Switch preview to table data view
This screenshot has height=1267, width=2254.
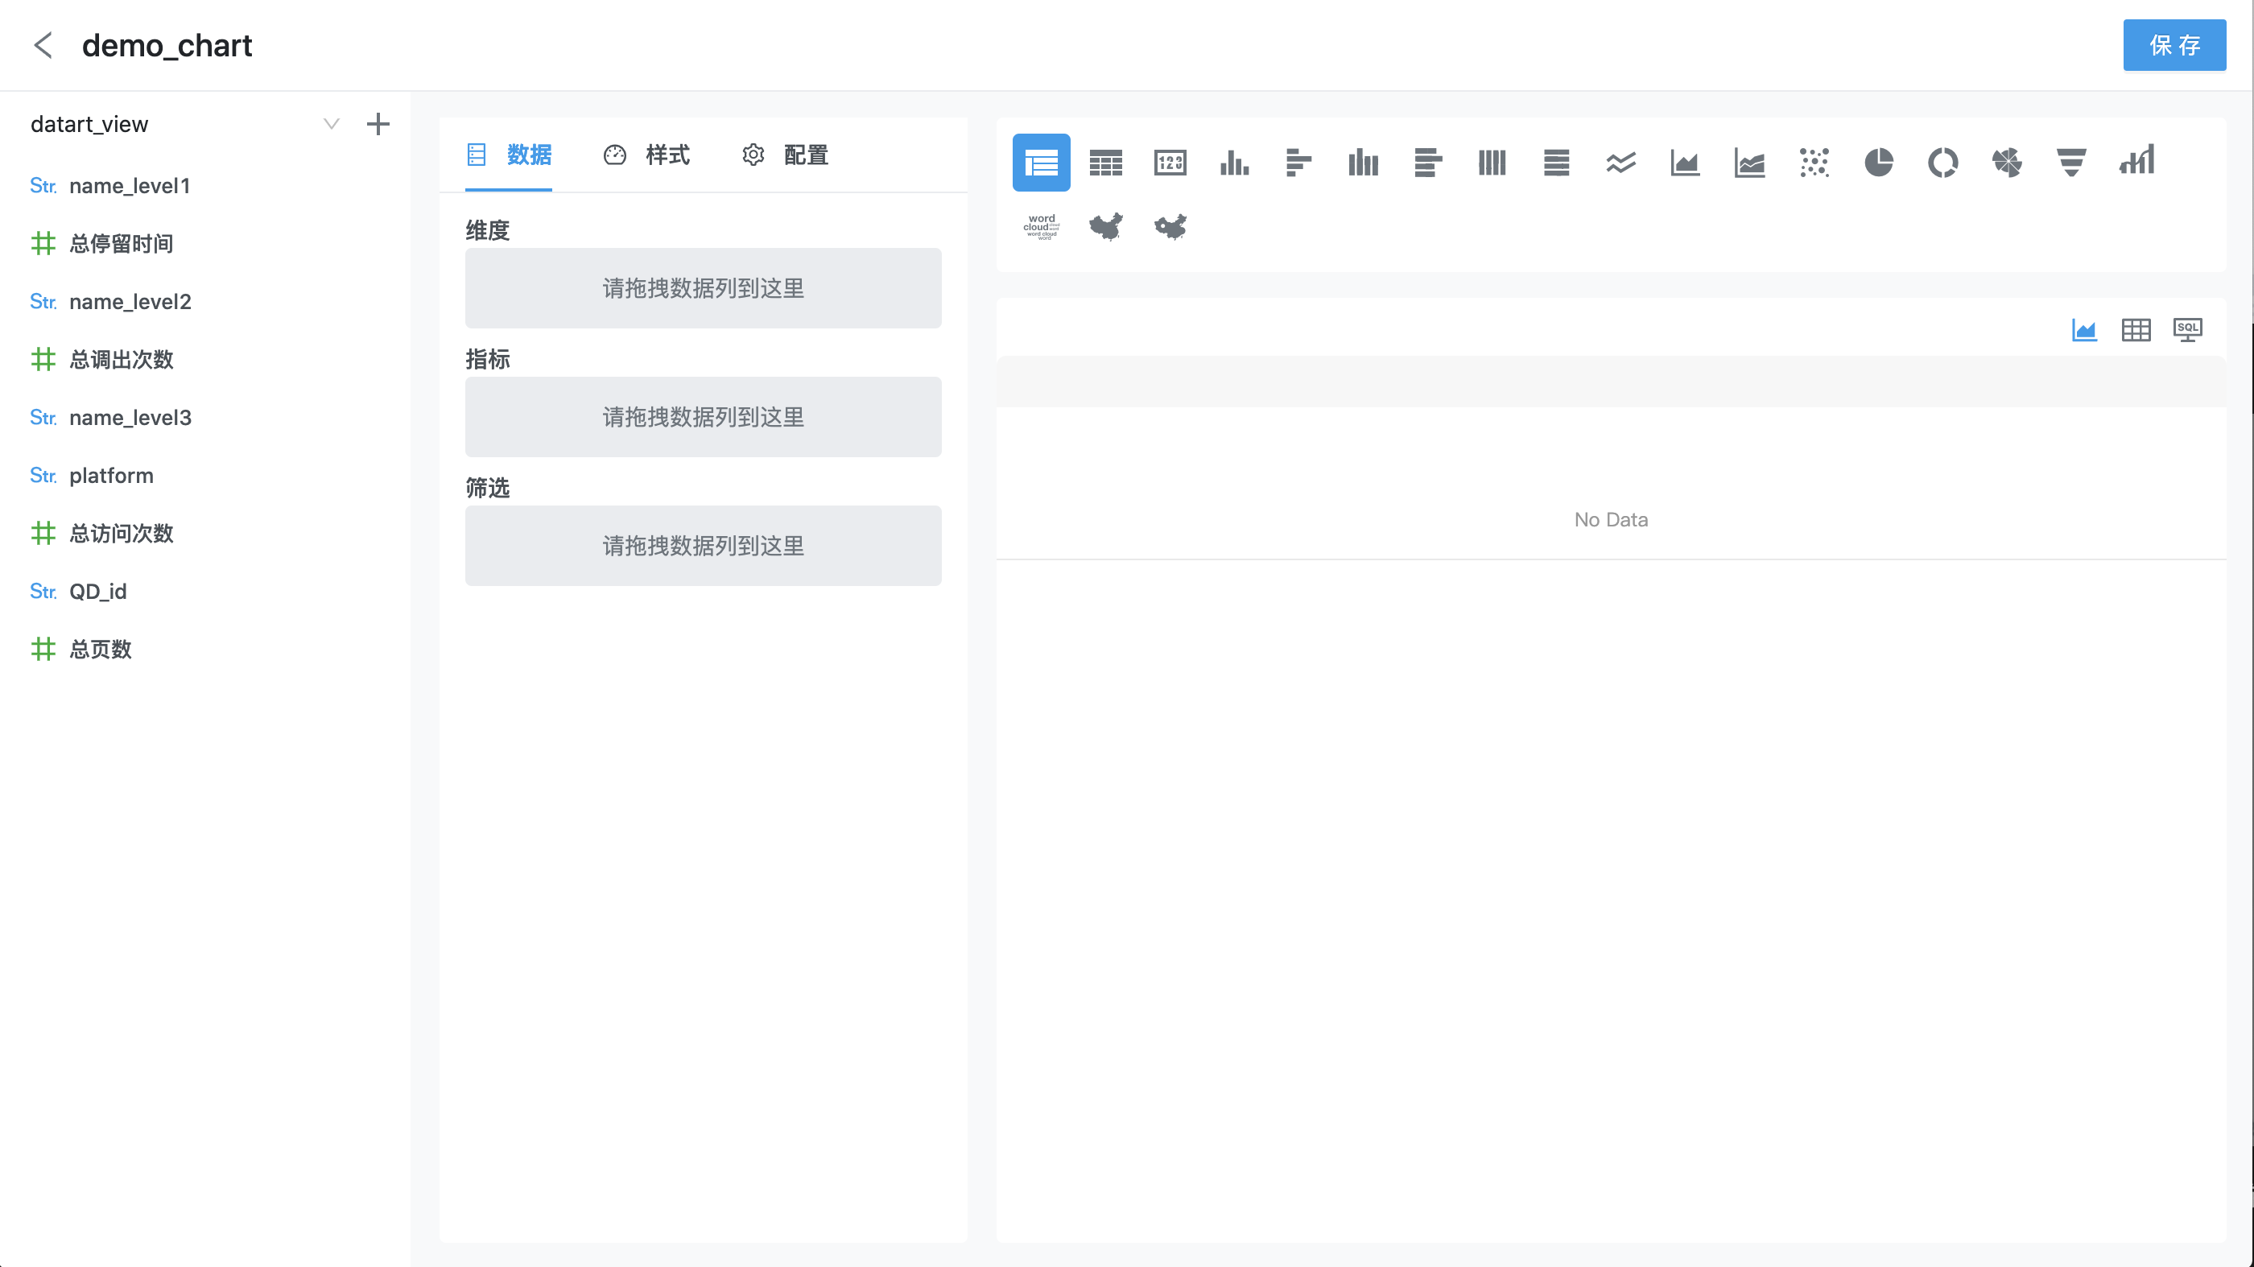(2136, 330)
